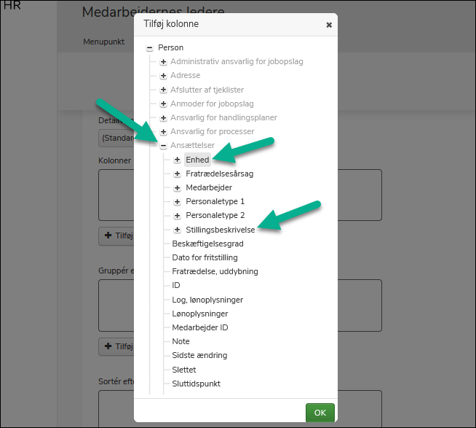Viewport: 476px width, 428px height.
Task: Close the Tilføj kolonne dialog
Action: (329, 25)
